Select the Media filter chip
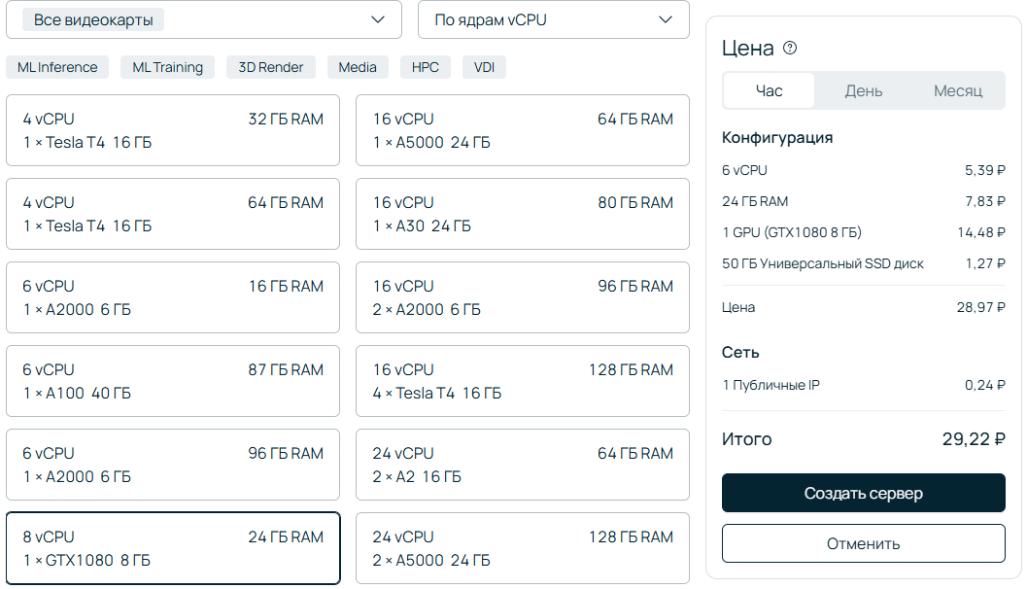 pyautogui.click(x=358, y=67)
